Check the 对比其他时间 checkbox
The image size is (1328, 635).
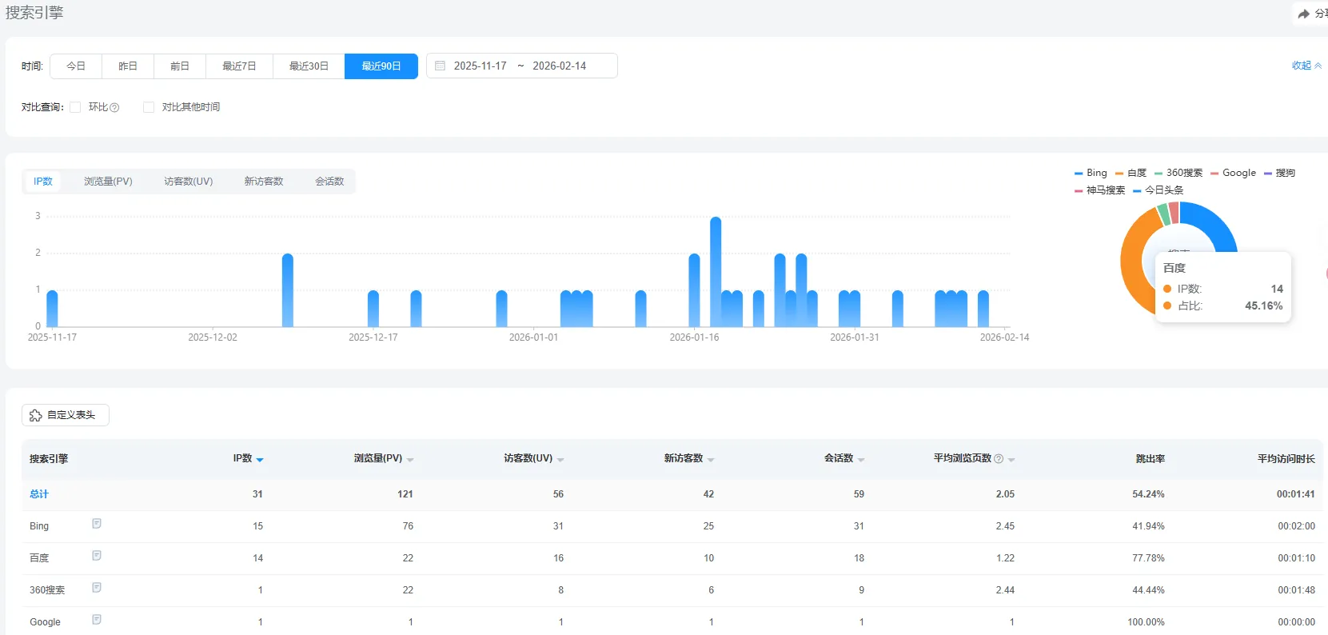tap(149, 107)
